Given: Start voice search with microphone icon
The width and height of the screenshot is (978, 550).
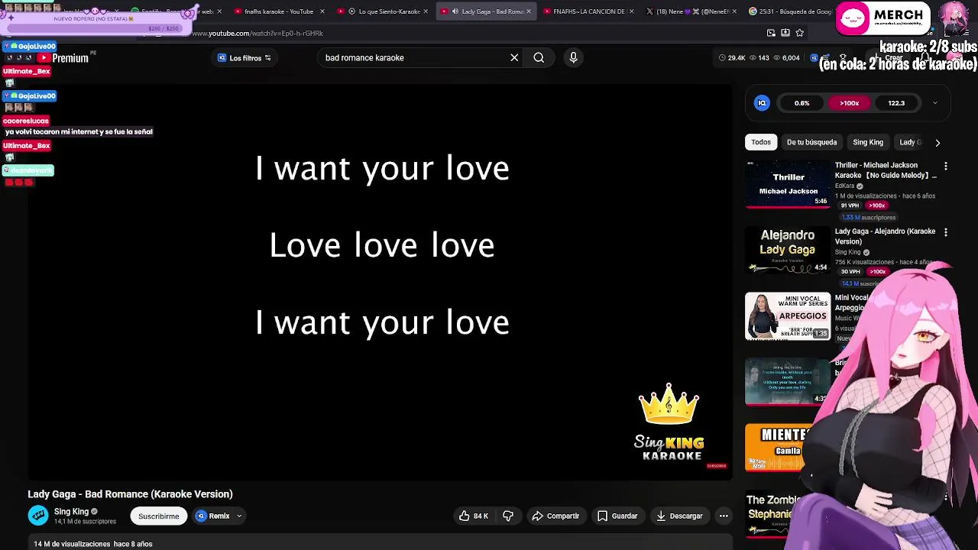Looking at the screenshot, I should tap(573, 57).
